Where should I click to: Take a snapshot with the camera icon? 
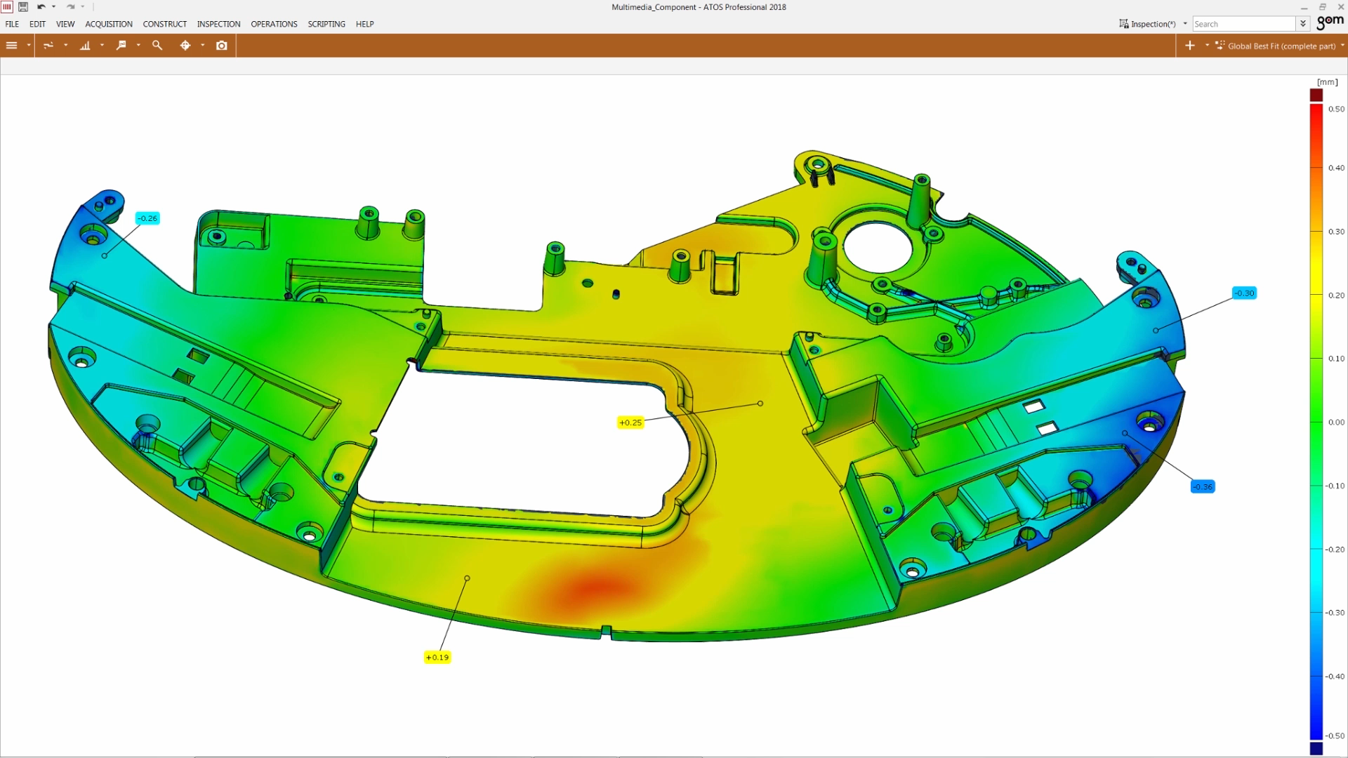[x=222, y=46]
